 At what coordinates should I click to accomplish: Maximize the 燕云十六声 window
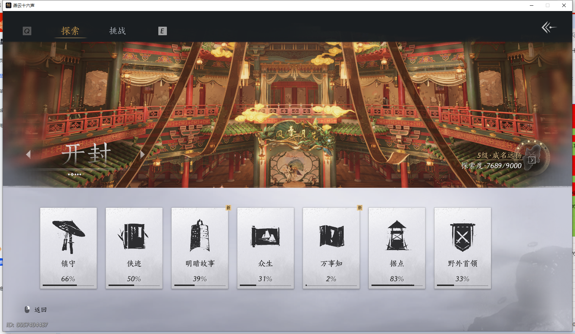pyautogui.click(x=548, y=5)
